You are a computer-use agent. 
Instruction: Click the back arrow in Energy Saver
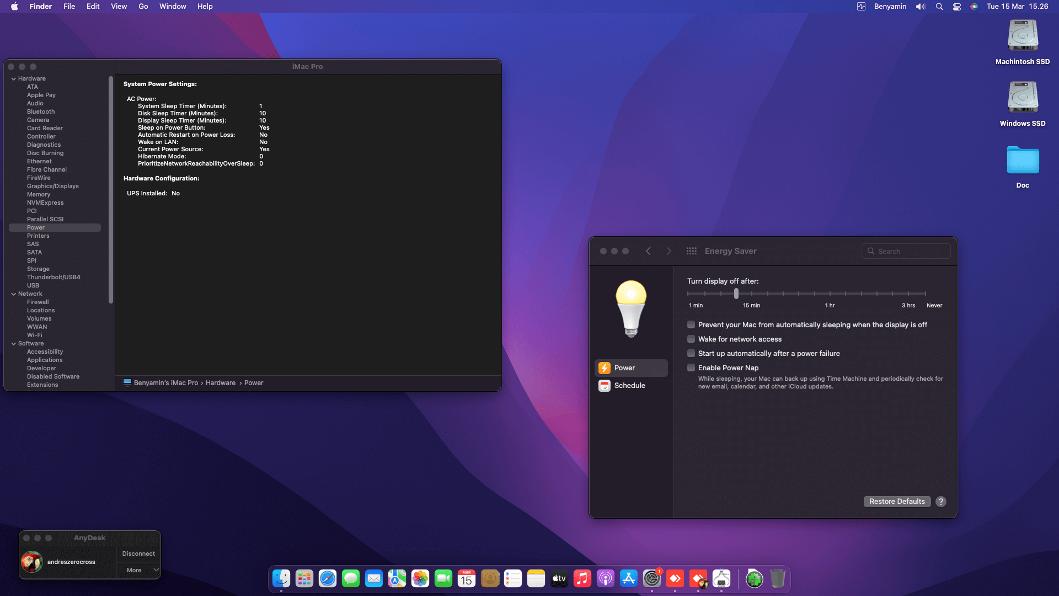[x=648, y=251]
